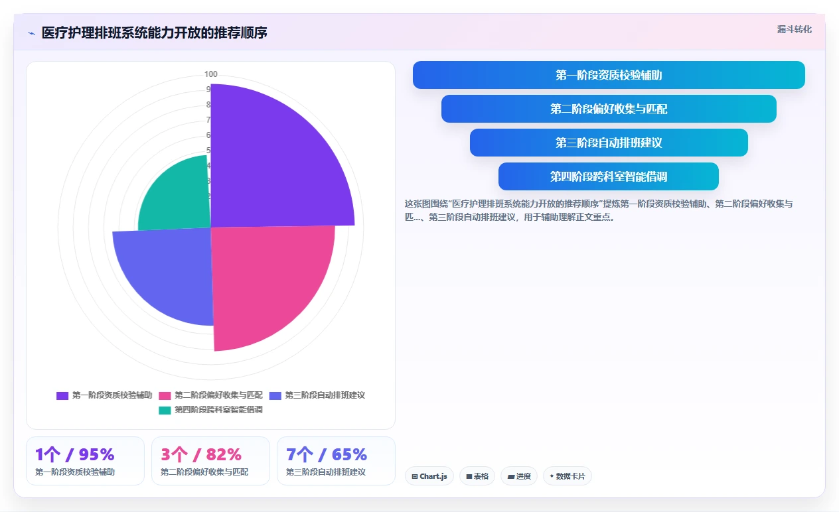Open the 7个 / 65% data card
839x512 pixels.
(x=336, y=461)
